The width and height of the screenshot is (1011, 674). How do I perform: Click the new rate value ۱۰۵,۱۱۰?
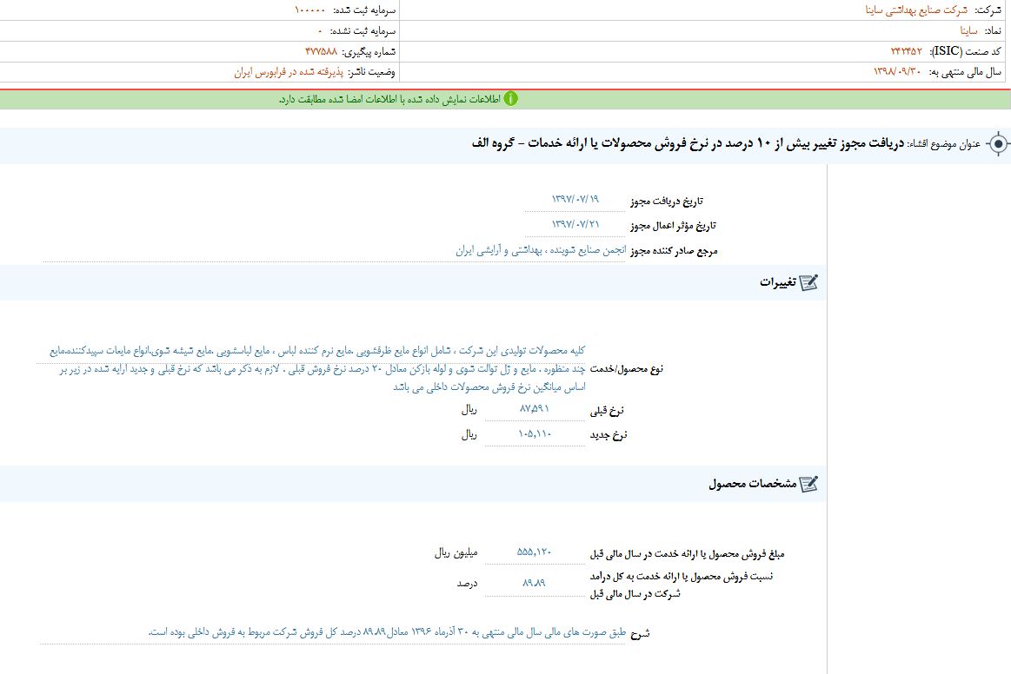tap(535, 433)
